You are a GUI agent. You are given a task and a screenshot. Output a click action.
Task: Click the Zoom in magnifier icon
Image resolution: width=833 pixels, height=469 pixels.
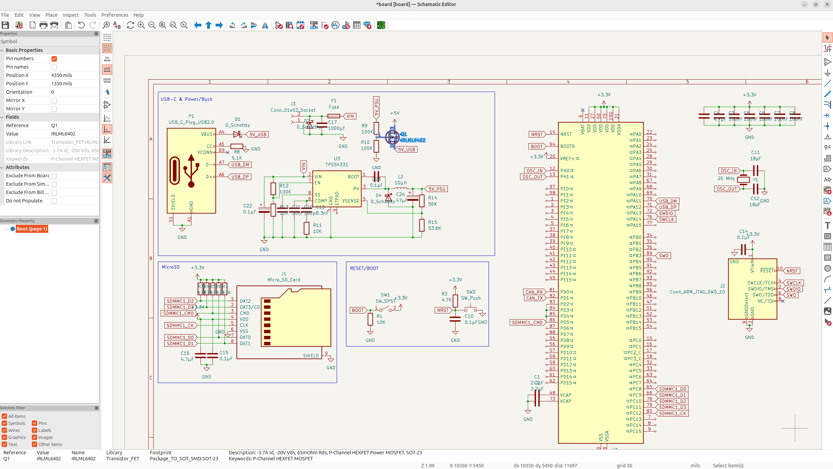pyautogui.click(x=141, y=25)
